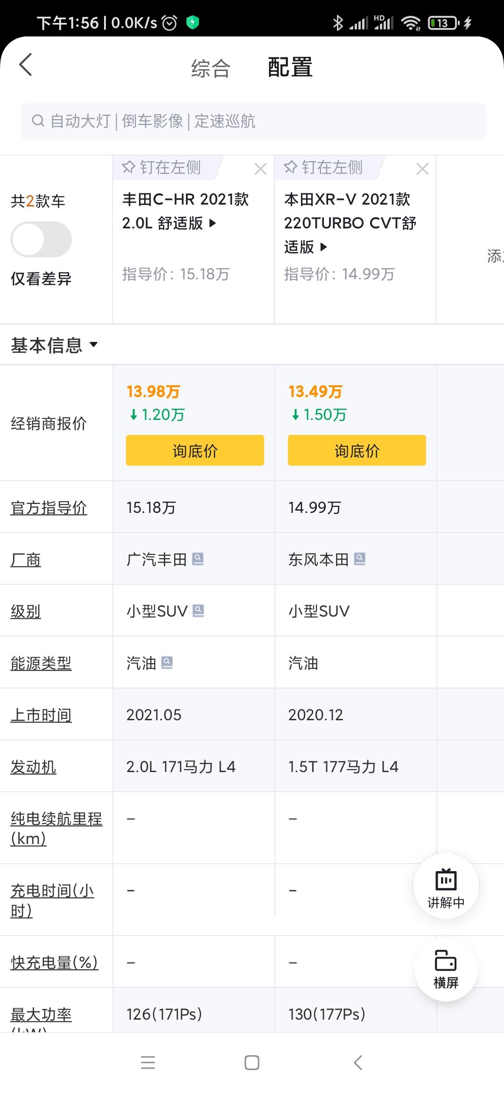Tap the image icon beside 东风本田
Image resolution: width=504 pixels, height=1093 pixels.
[x=360, y=559]
